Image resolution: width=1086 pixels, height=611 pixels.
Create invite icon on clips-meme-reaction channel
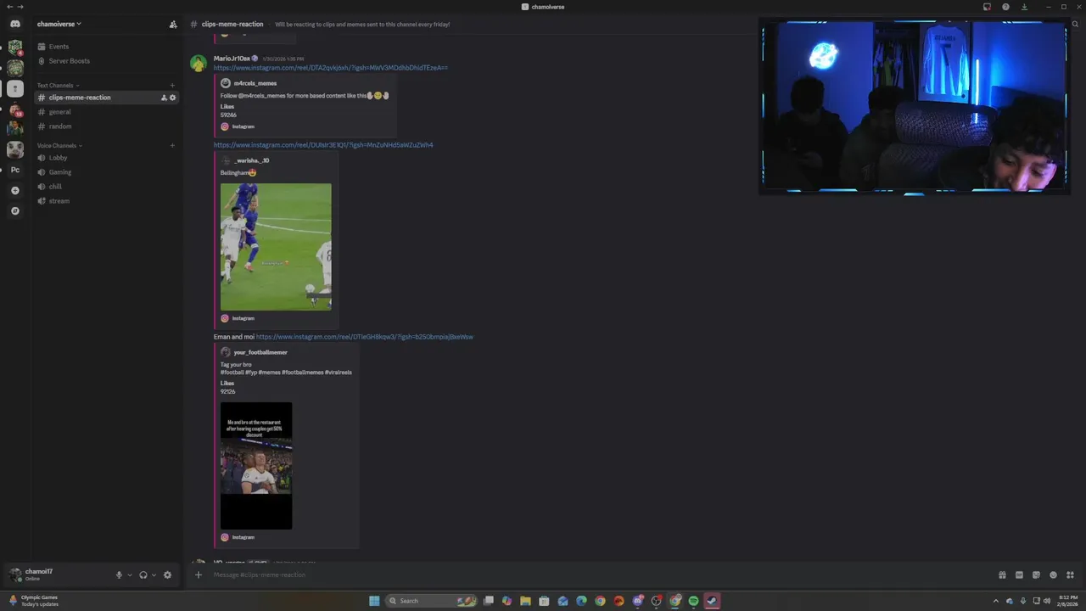coord(164,98)
